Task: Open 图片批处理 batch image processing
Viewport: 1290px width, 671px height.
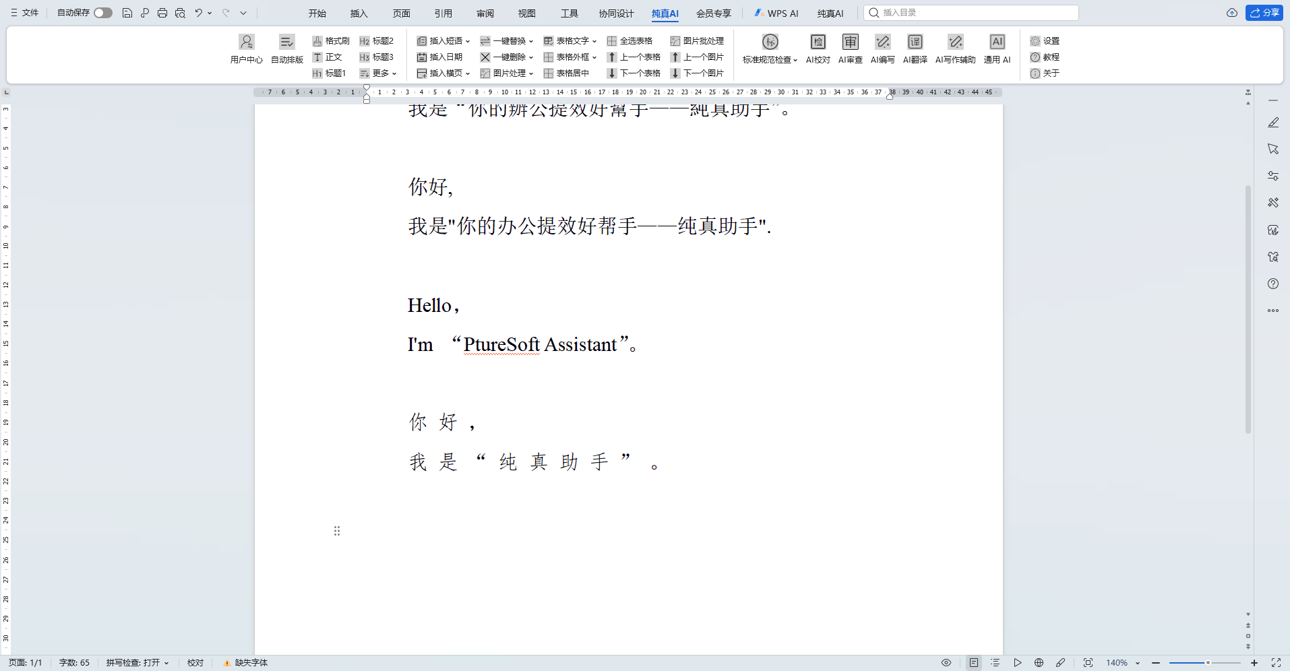Action: pyautogui.click(x=697, y=41)
